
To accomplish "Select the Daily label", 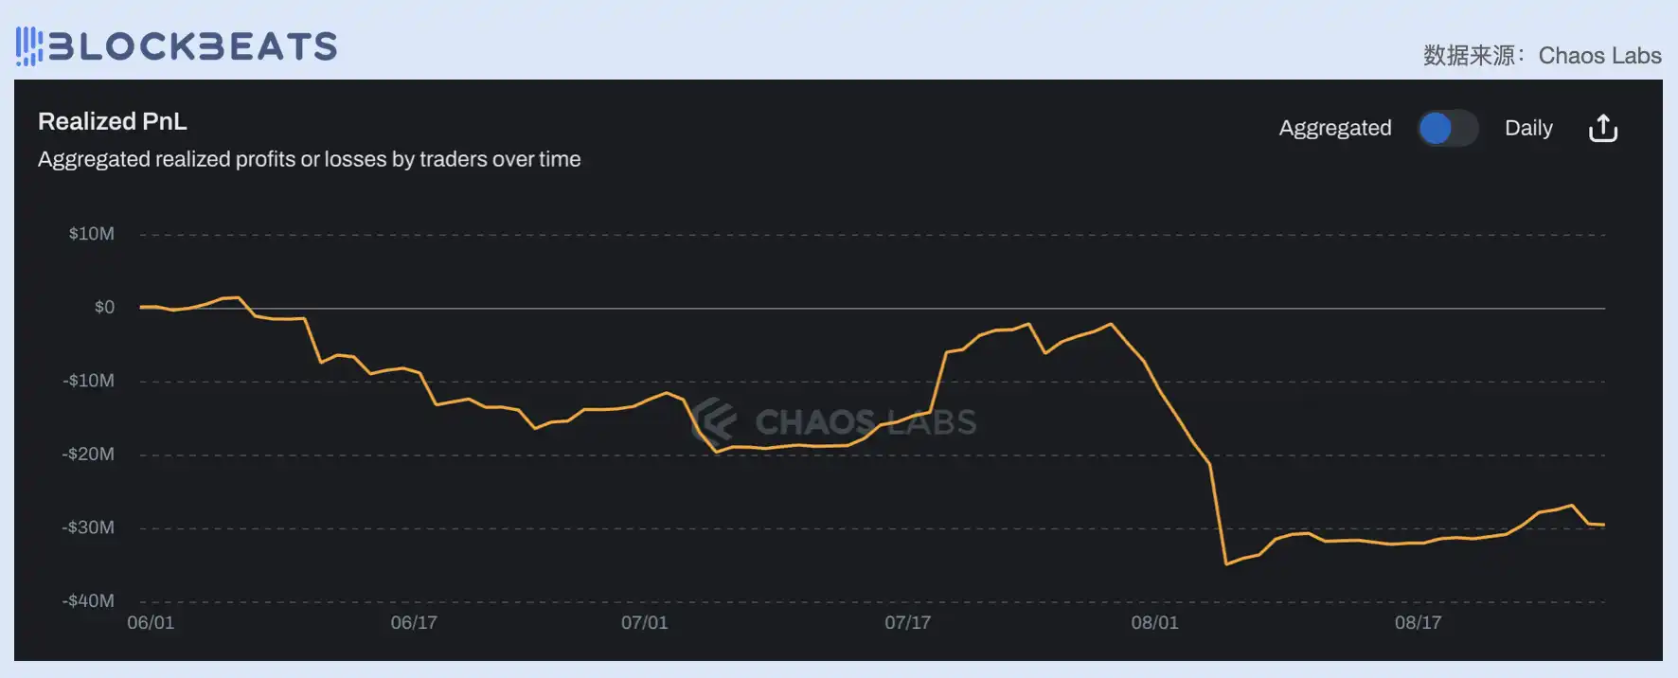I will (1528, 128).
